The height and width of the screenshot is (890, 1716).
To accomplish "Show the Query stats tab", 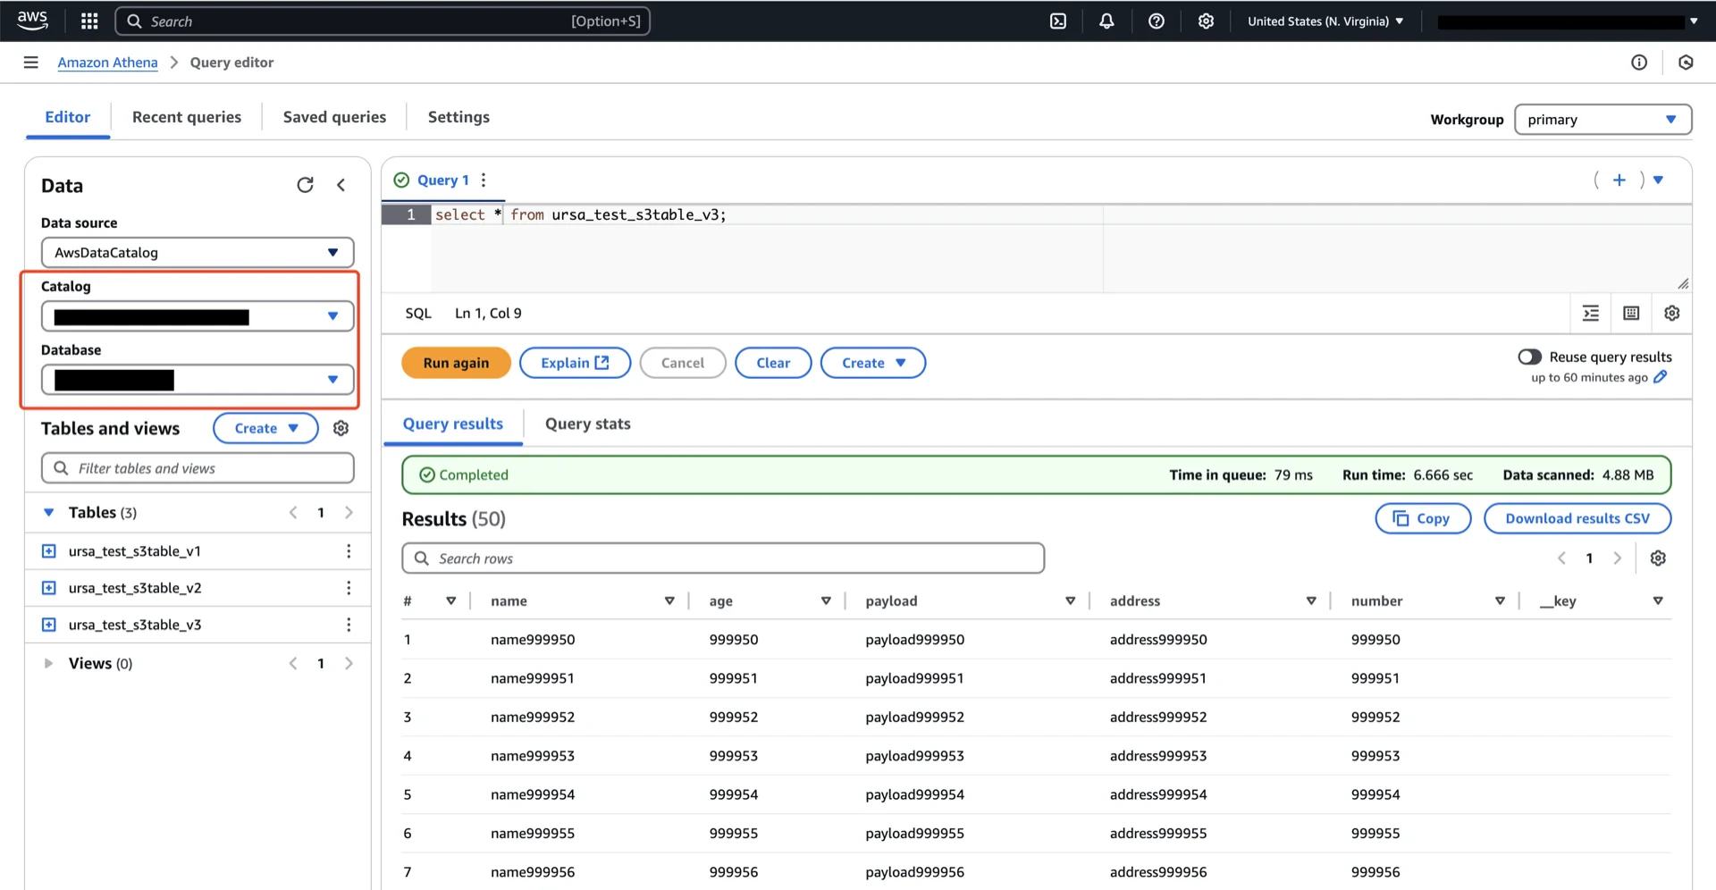I will (x=588, y=424).
